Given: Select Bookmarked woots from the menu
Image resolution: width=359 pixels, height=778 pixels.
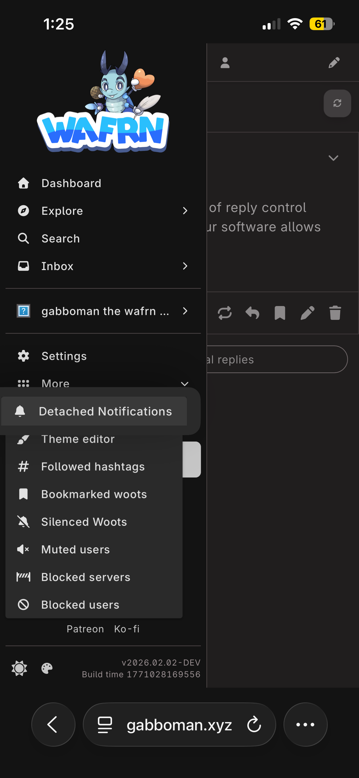Looking at the screenshot, I should 94,494.
